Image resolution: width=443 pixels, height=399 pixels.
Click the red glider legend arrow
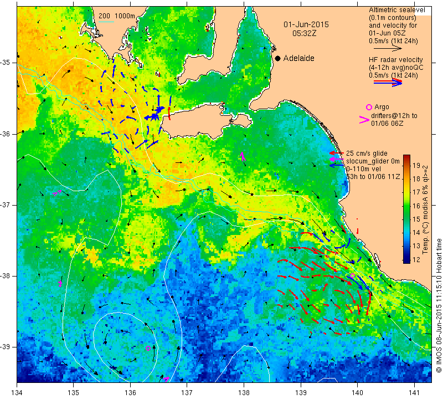pyautogui.click(x=337, y=153)
